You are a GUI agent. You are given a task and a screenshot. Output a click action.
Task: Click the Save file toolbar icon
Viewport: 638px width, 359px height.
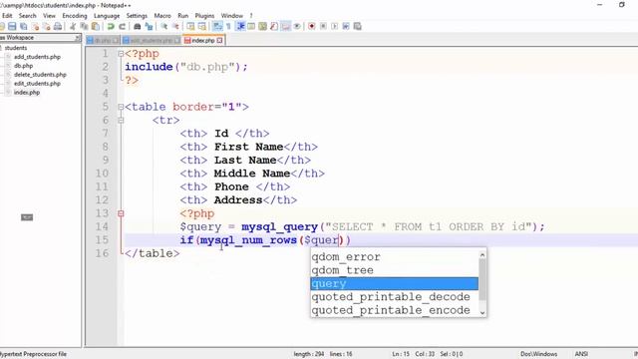(x=12, y=27)
